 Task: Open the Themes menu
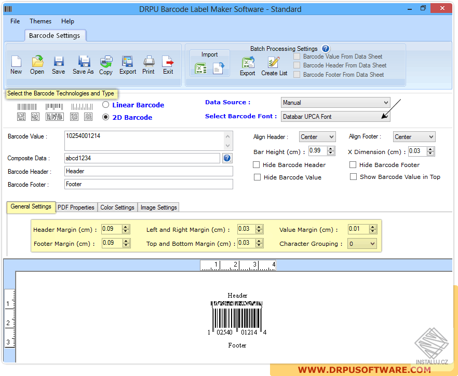[x=40, y=21]
